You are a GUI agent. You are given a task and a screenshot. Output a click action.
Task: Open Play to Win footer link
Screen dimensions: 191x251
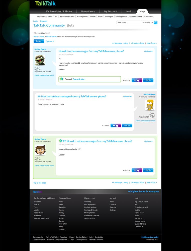63,224
